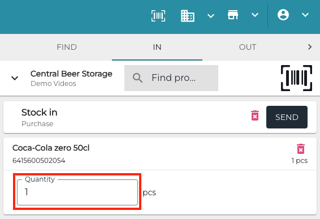Screen dimensions: 320x219
Task: Click the store shop icon
Action: (233, 15)
